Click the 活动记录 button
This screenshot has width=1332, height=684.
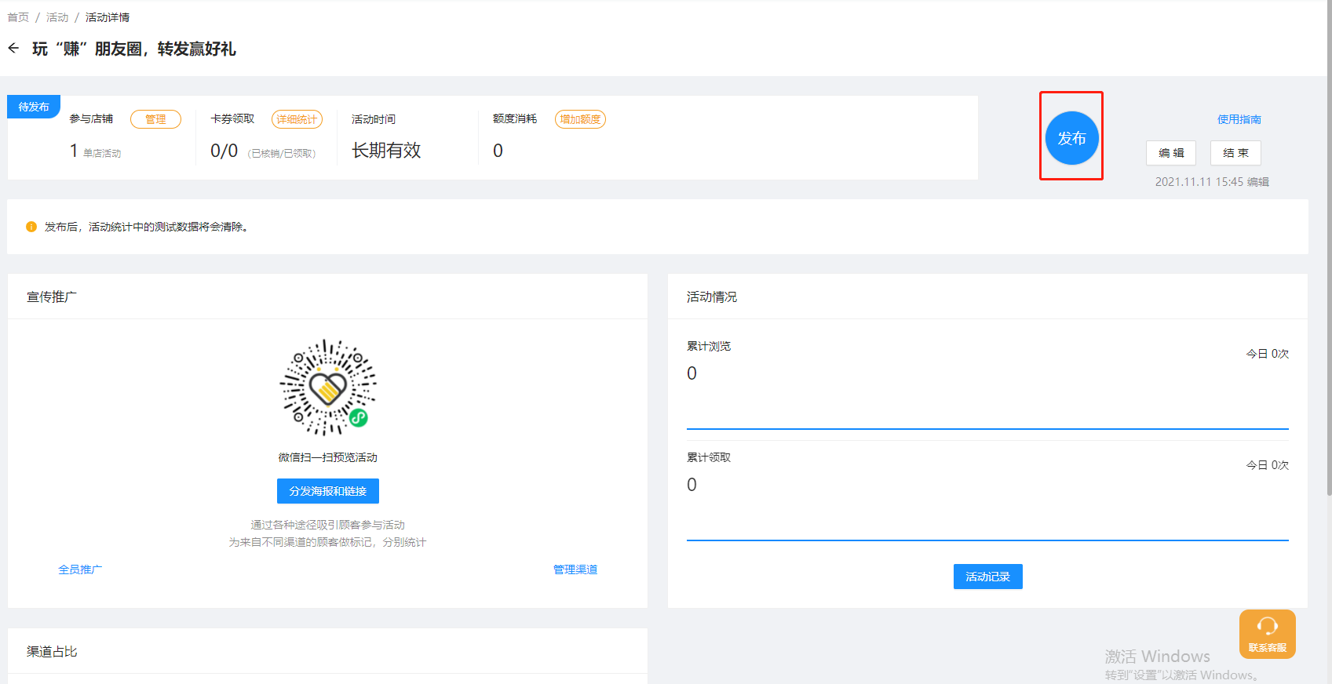pos(987,577)
